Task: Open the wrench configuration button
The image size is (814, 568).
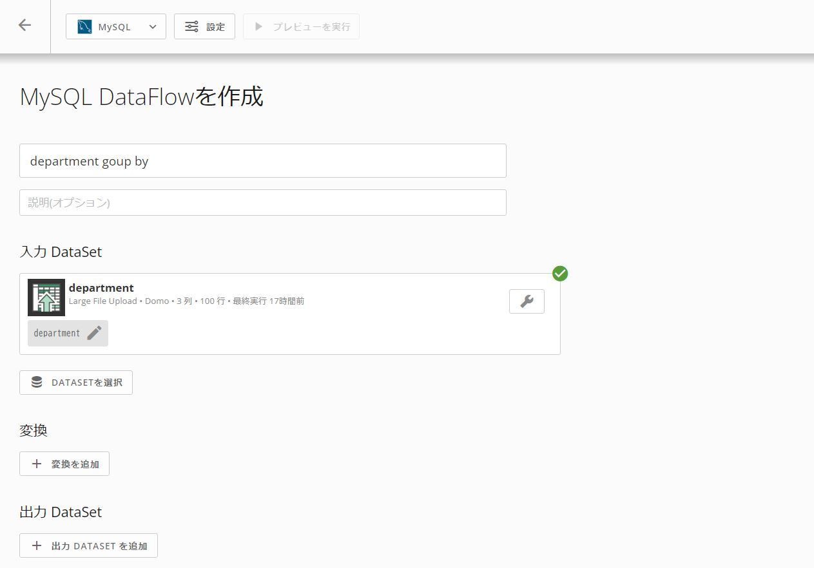Action: tap(527, 301)
